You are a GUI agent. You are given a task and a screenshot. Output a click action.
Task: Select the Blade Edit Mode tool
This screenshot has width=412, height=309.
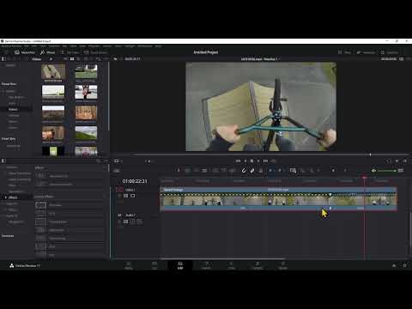pyautogui.click(x=204, y=170)
